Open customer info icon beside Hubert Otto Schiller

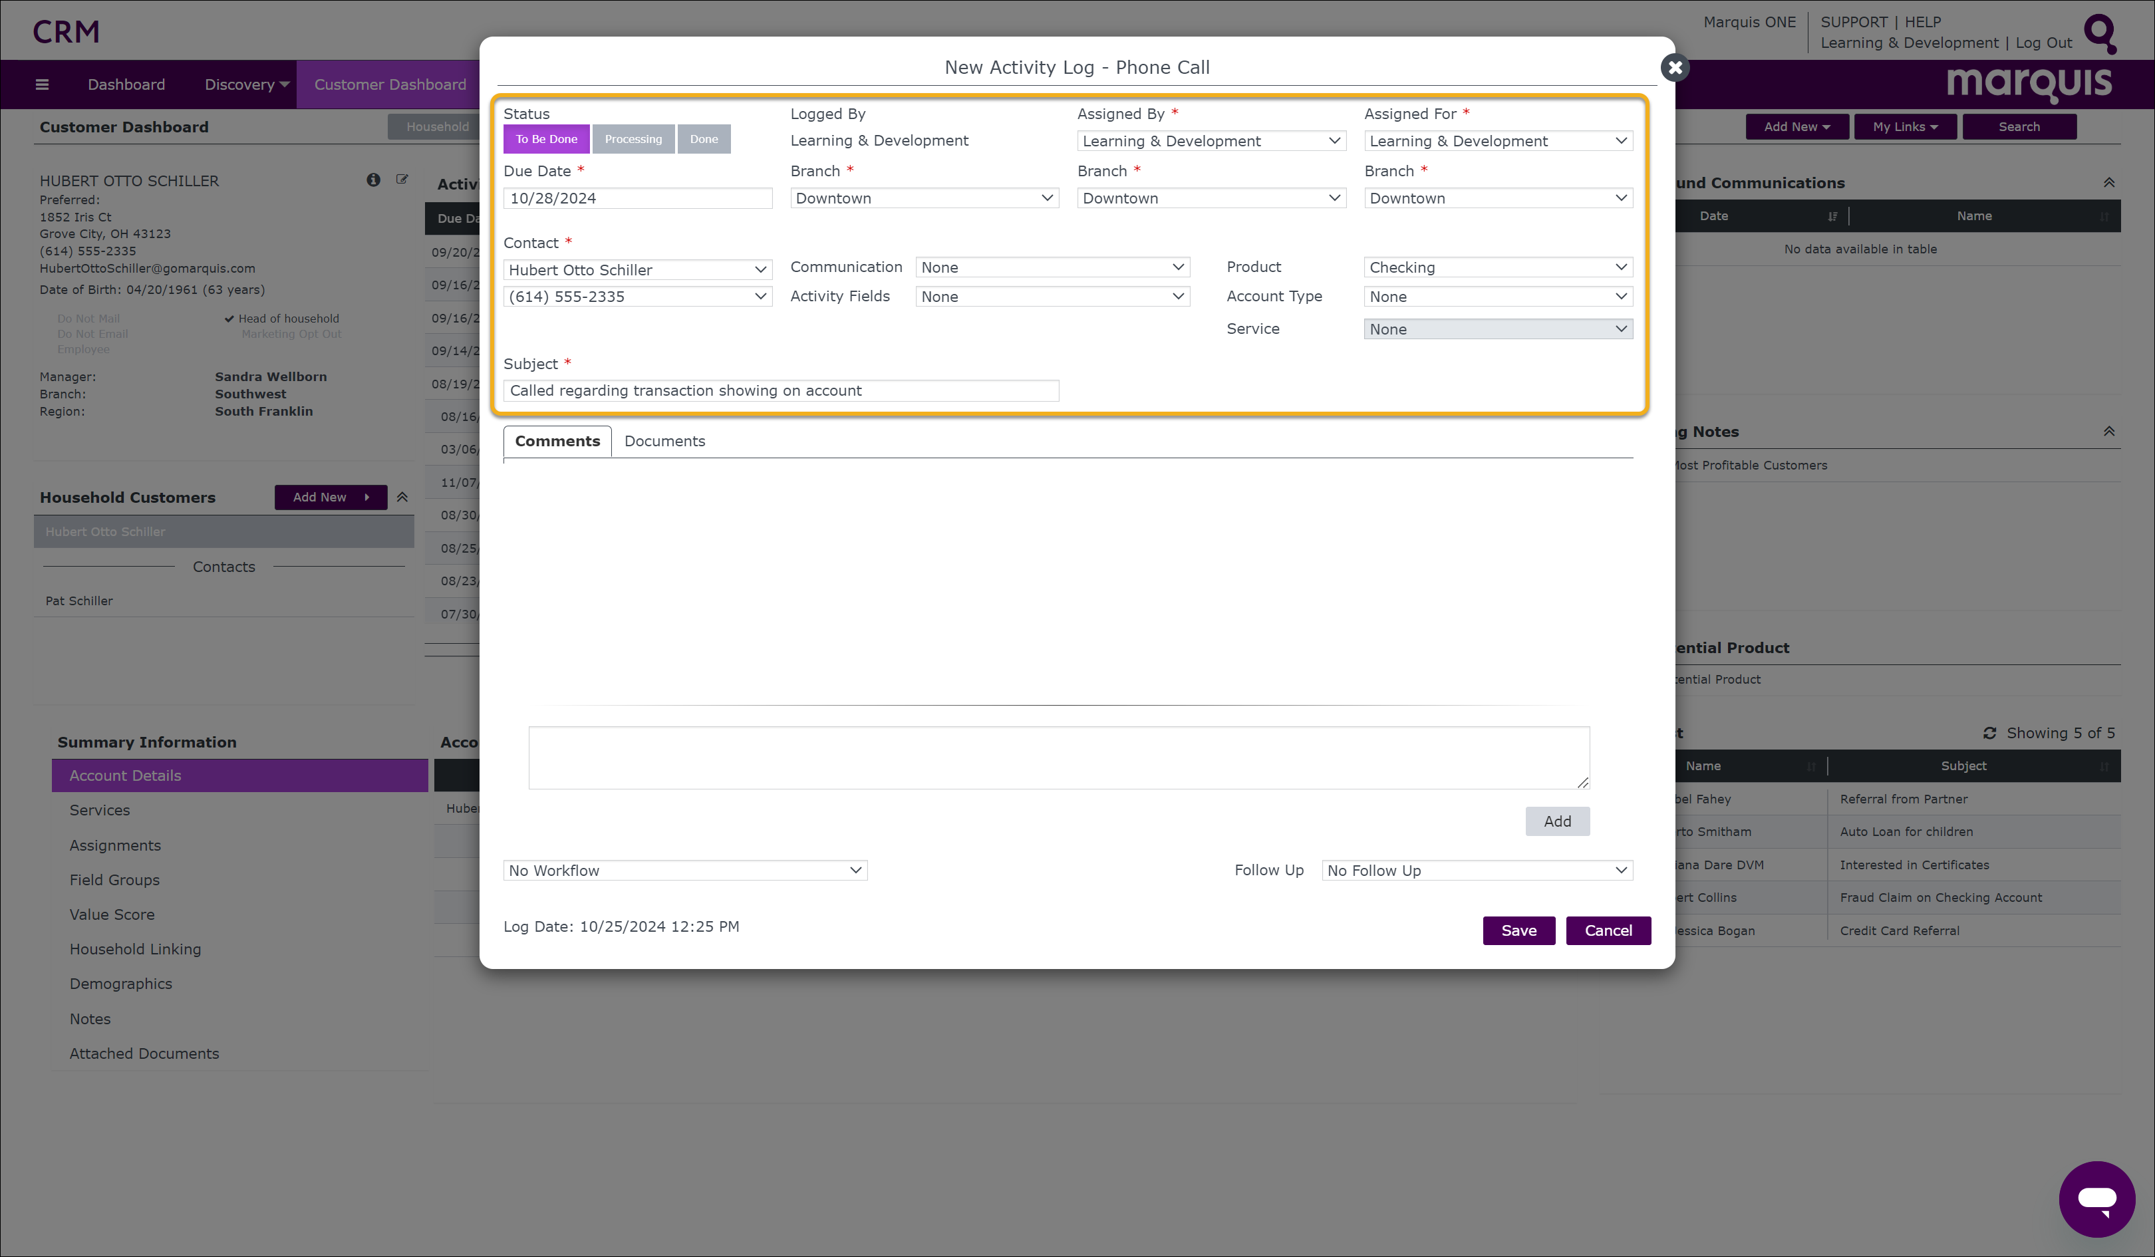(373, 180)
